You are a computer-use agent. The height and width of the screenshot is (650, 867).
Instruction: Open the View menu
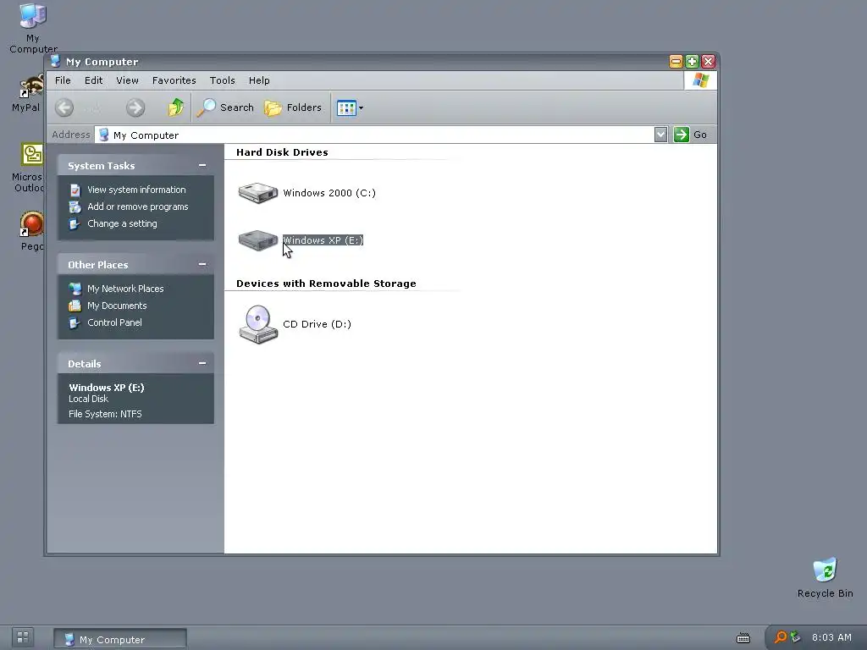(x=127, y=80)
